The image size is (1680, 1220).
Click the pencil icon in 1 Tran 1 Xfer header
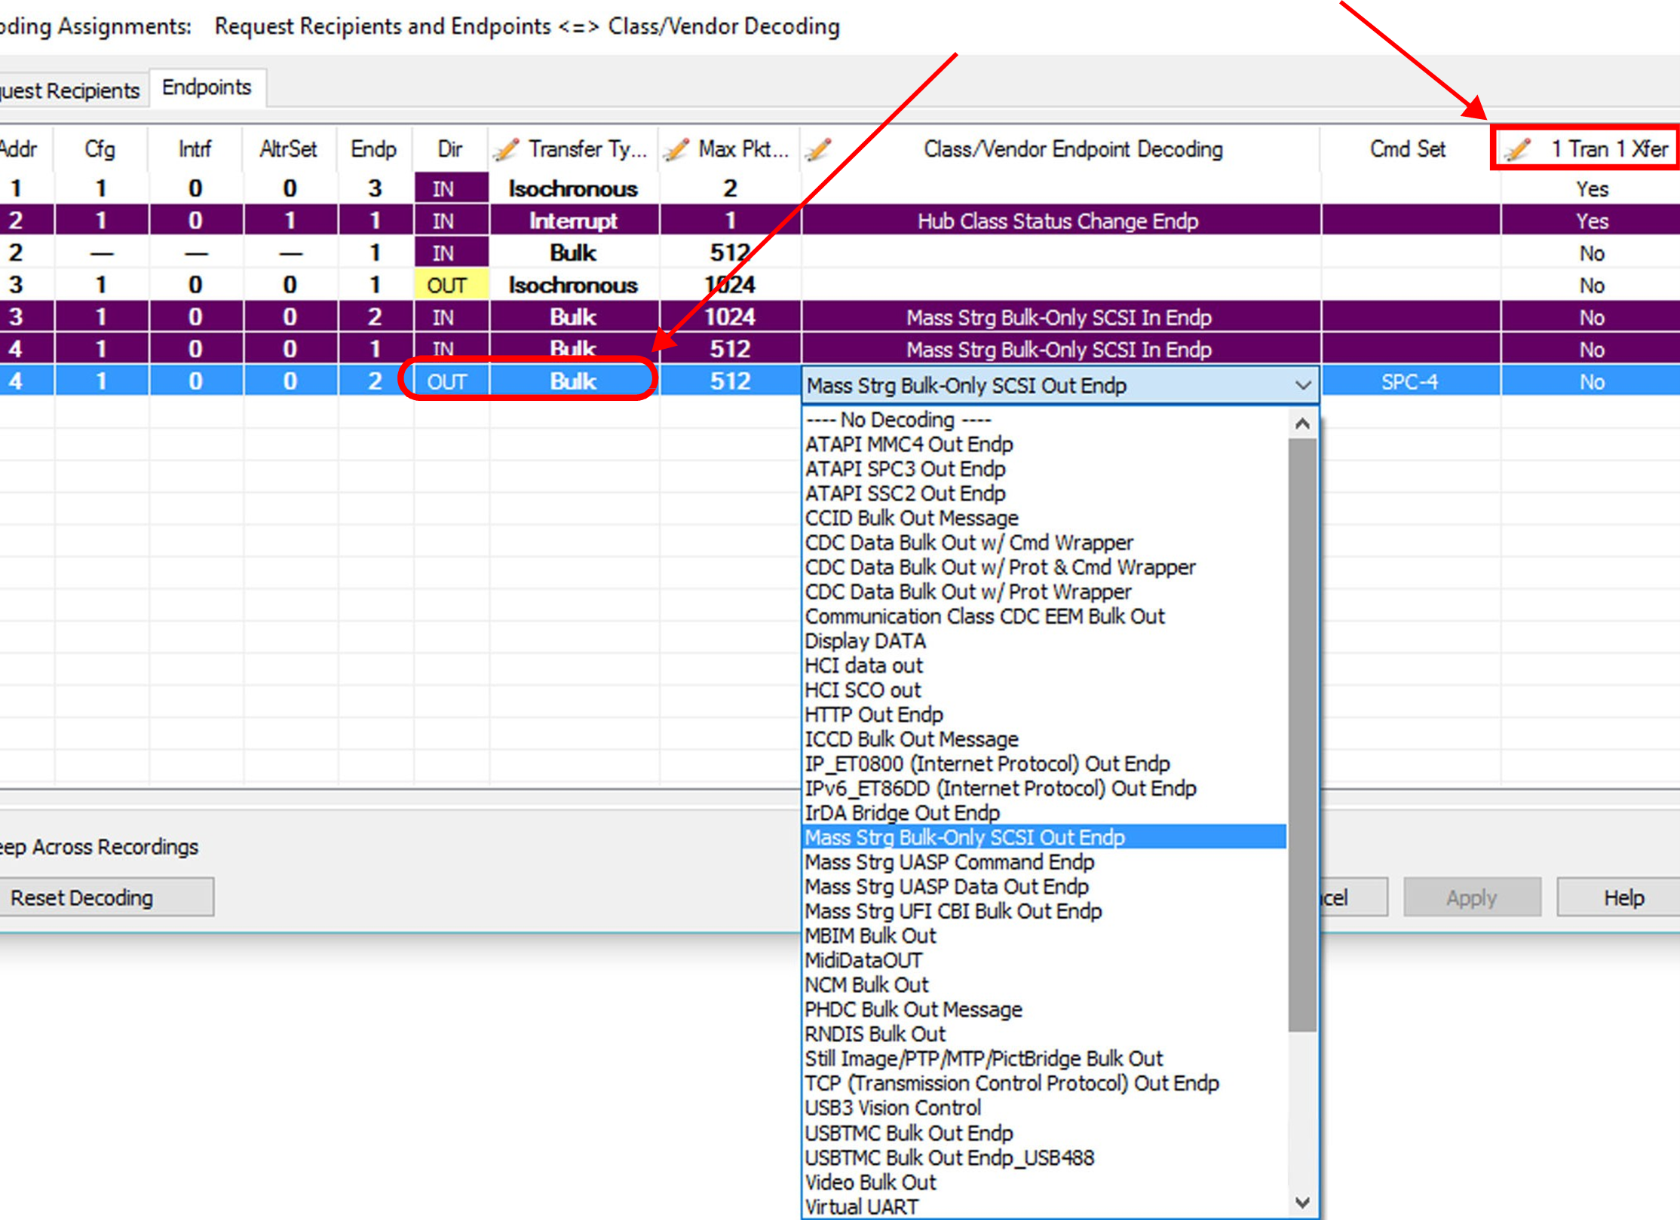coord(1518,149)
